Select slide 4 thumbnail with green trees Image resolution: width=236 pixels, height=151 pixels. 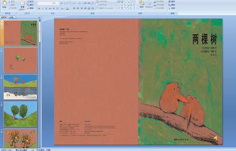[21, 114]
